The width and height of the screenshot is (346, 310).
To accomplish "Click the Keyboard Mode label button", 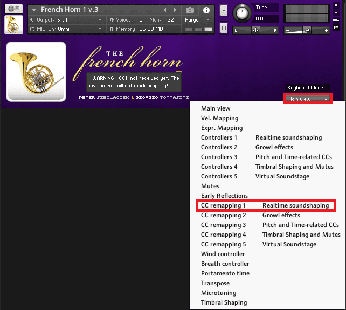I will coord(305,87).
